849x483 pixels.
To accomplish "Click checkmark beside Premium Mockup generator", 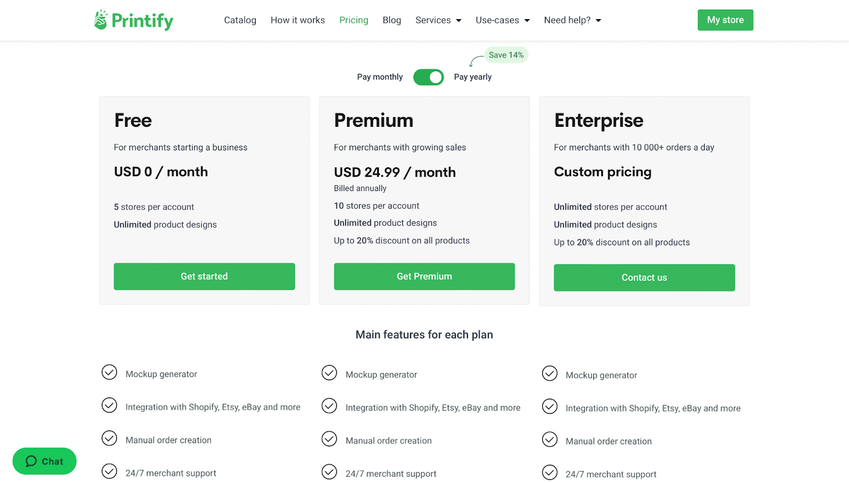I will (330, 373).
